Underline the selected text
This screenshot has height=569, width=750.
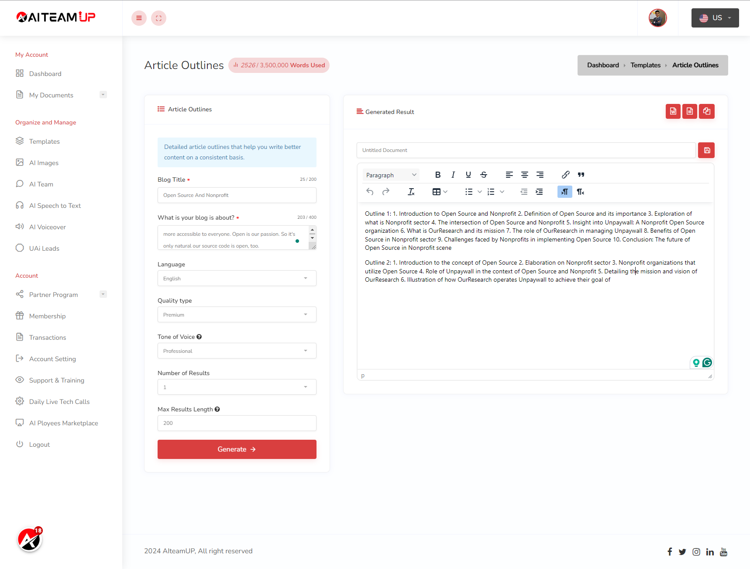click(468, 175)
